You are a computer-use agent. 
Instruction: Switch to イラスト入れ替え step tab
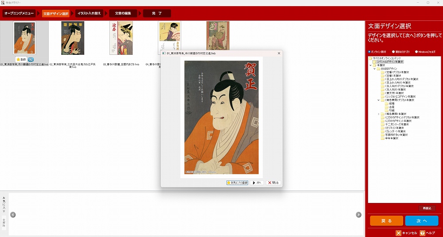tap(89, 13)
